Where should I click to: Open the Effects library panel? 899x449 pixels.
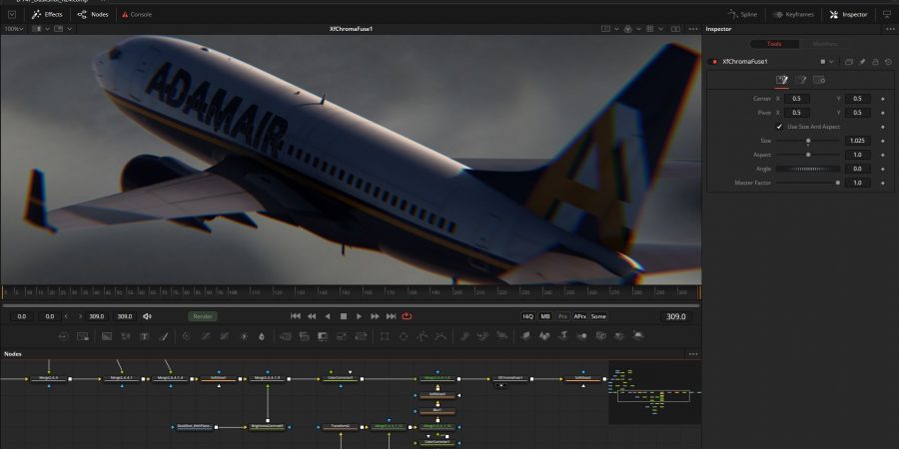point(47,14)
